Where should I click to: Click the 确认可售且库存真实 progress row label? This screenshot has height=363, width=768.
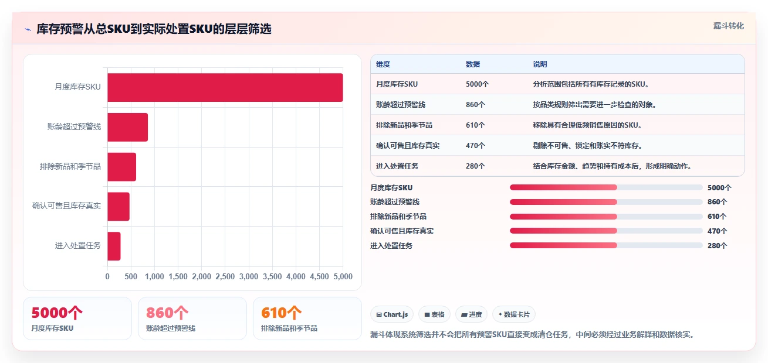point(402,231)
